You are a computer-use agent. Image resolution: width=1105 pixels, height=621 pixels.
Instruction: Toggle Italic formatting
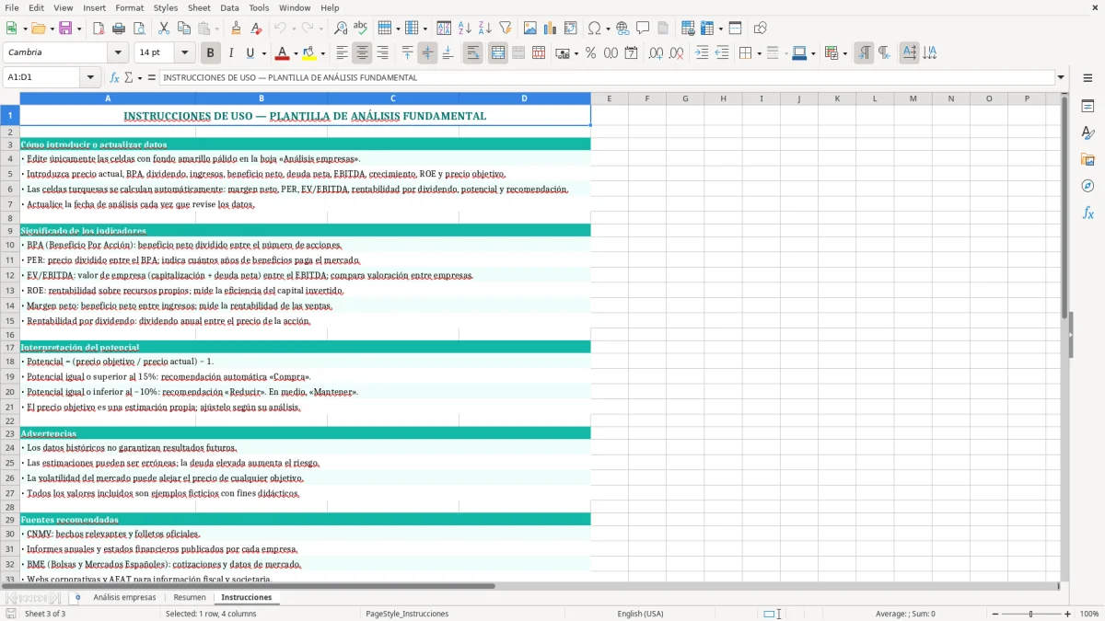230,53
